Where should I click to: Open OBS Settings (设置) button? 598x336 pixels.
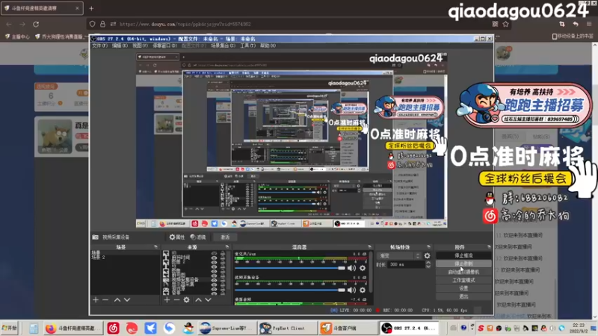(x=463, y=288)
